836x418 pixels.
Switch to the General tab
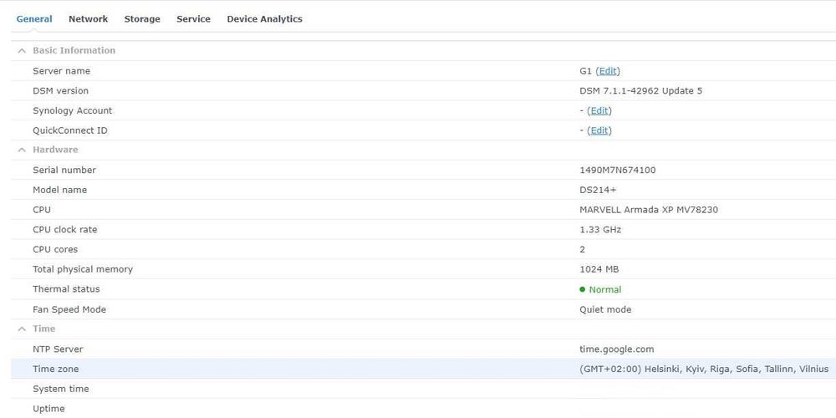point(34,19)
